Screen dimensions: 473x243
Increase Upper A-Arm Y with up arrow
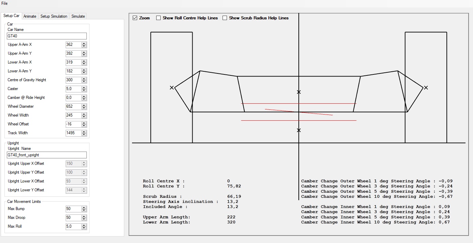[84, 52]
